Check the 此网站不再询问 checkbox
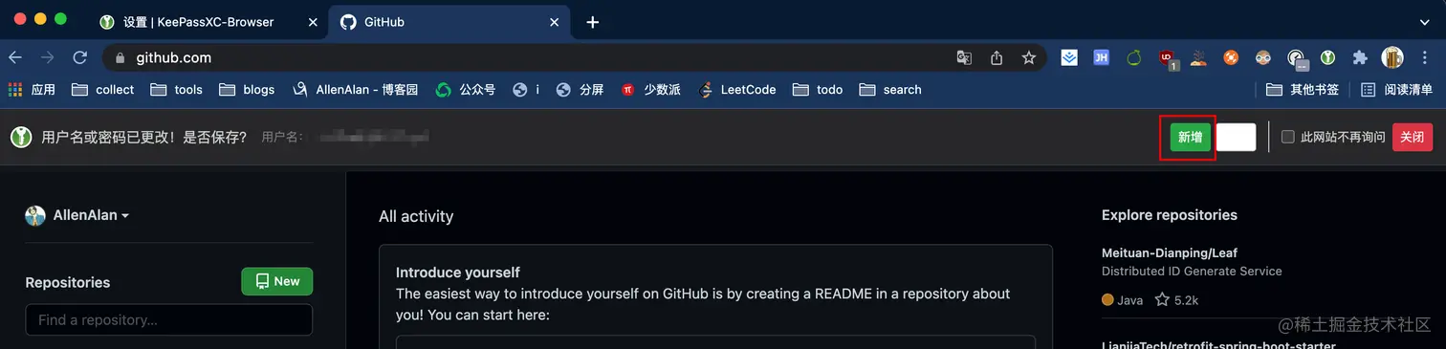 1287,137
